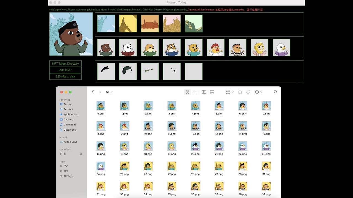The image size is (353, 198).
Task: Select the rooster character
Action: 216,48
